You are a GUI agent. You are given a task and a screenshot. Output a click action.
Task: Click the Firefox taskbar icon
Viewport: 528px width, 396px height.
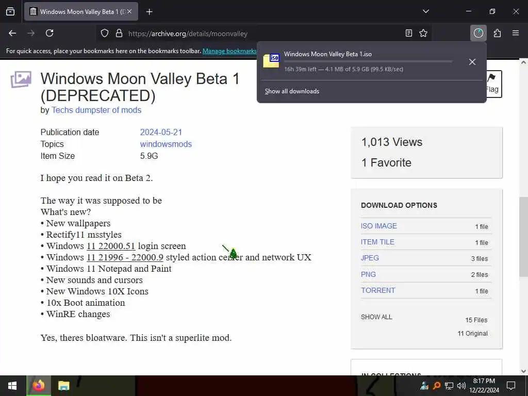[x=38, y=386]
